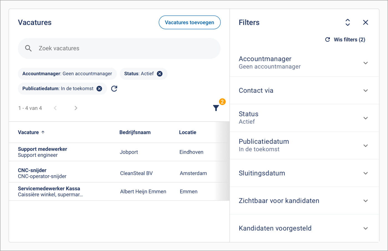Screen dimensions: 388x251
Task: Click the reset filters refresh icon
Action: click(114, 89)
